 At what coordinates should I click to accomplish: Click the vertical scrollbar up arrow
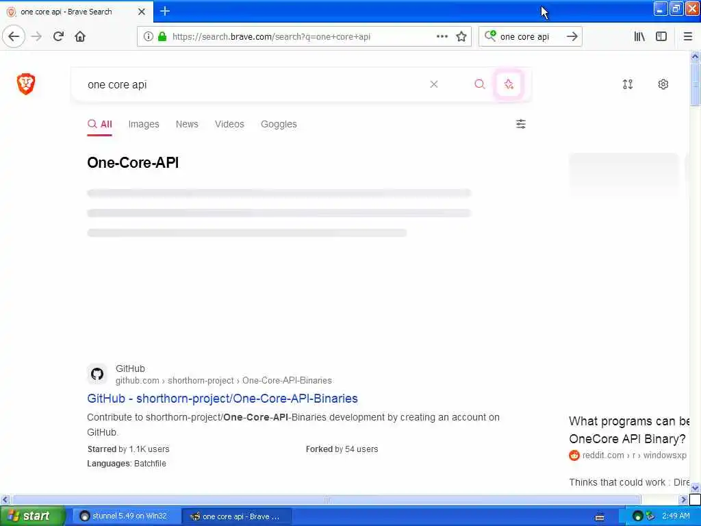click(695, 56)
